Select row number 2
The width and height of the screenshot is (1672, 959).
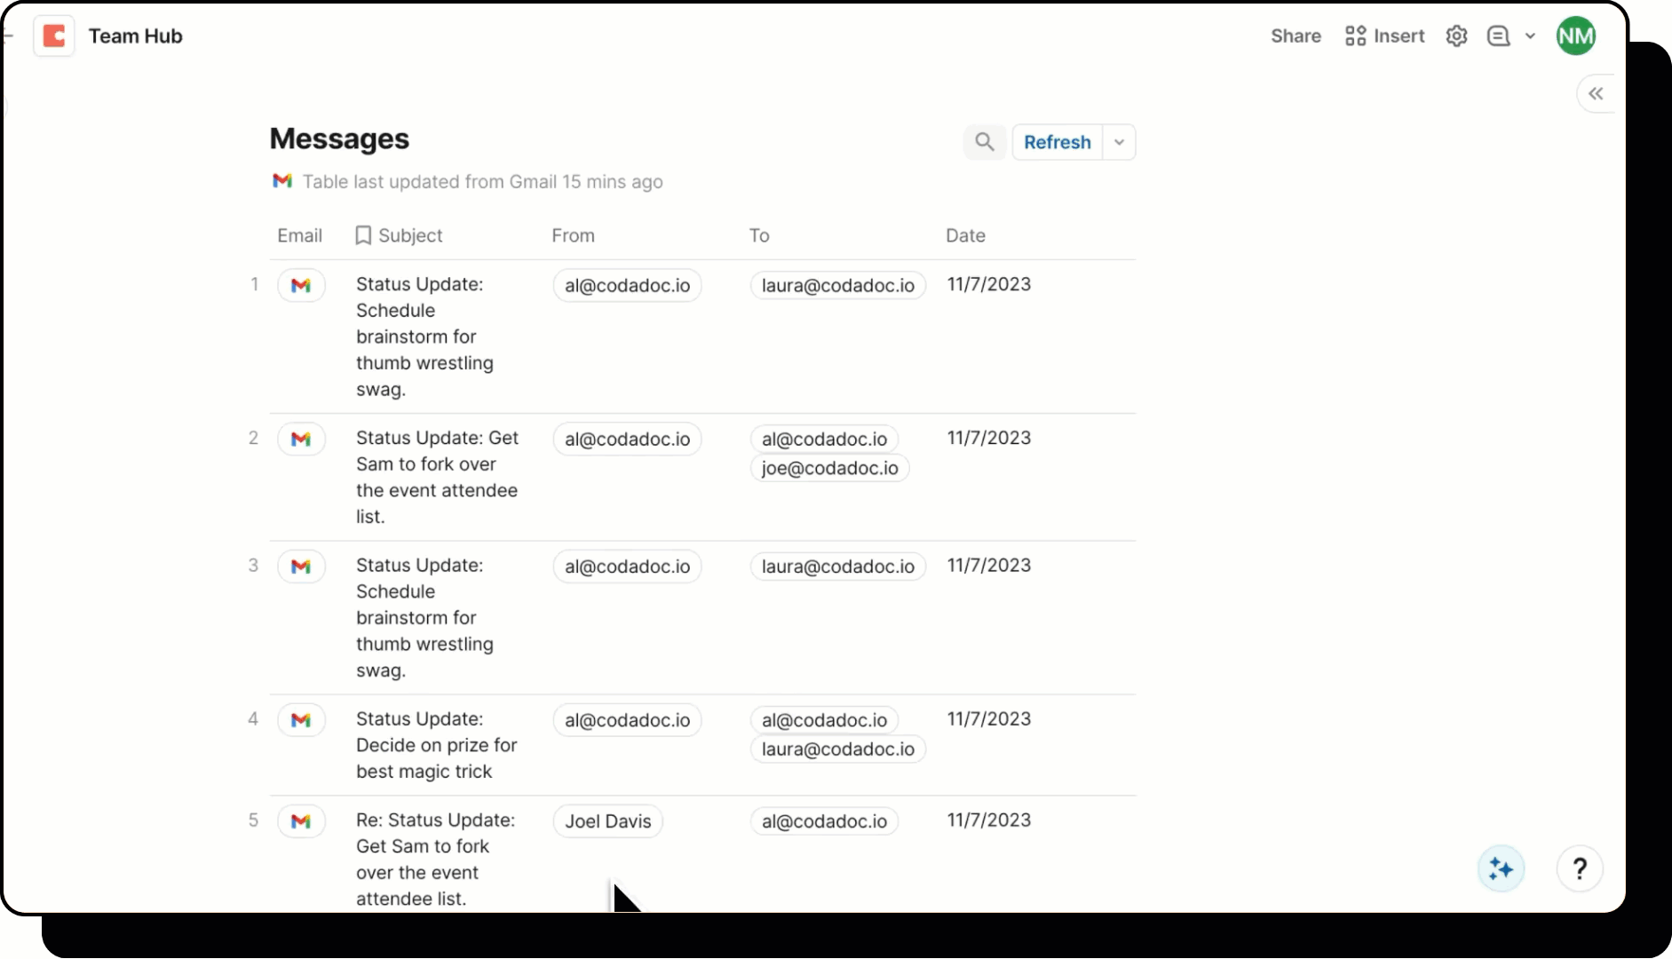pos(253,439)
